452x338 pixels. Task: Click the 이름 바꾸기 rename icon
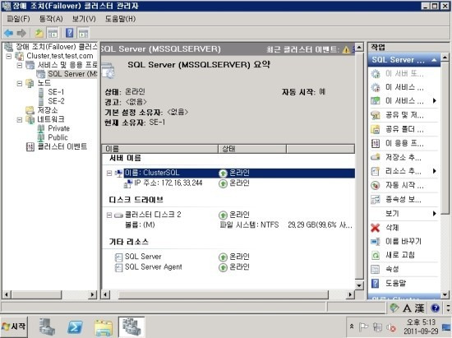click(376, 242)
